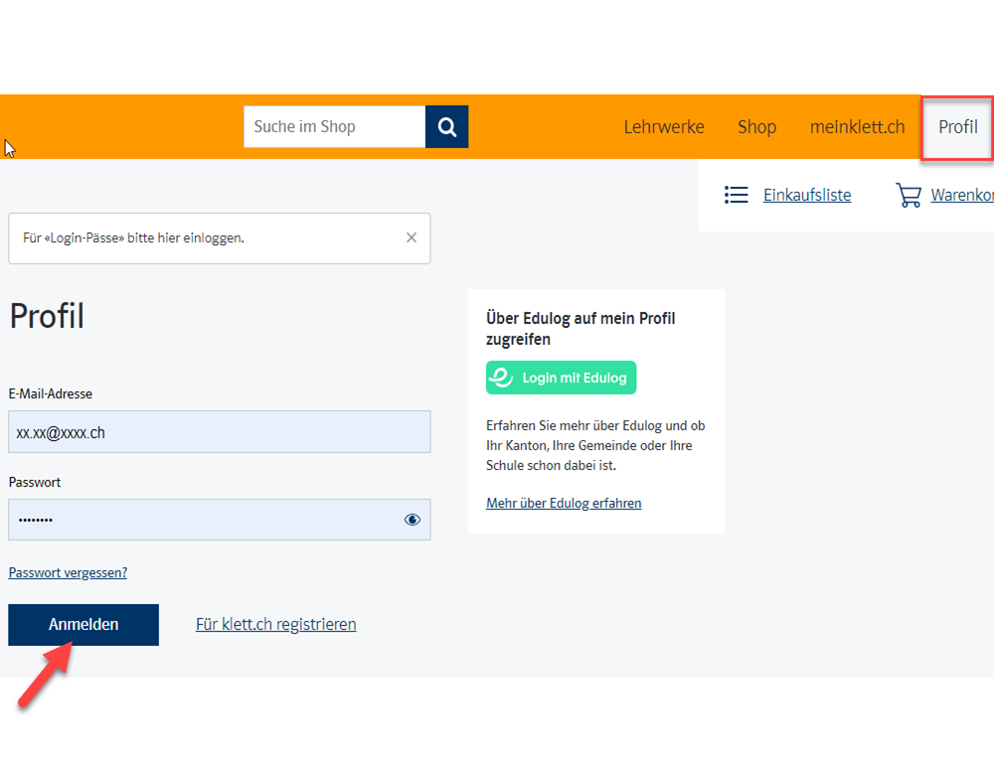
Task: Toggle password visibility with the eye icon
Action: point(413,520)
